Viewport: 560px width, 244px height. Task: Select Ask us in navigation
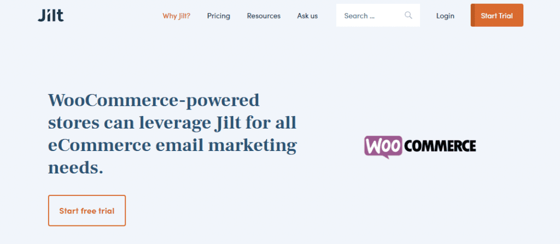tap(307, 16)
